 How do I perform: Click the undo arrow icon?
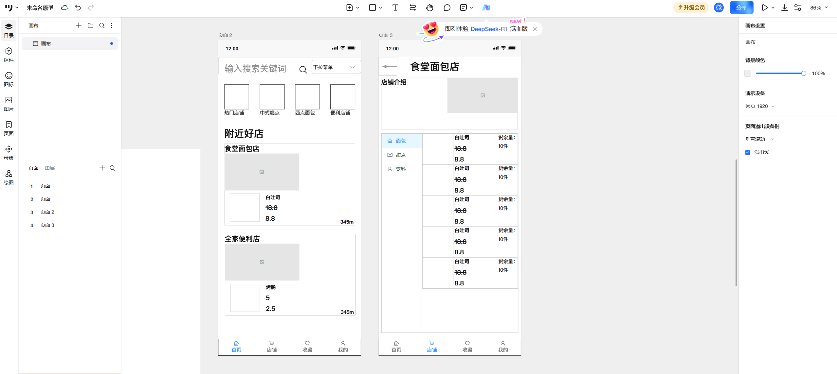click(x=78, y=8)
